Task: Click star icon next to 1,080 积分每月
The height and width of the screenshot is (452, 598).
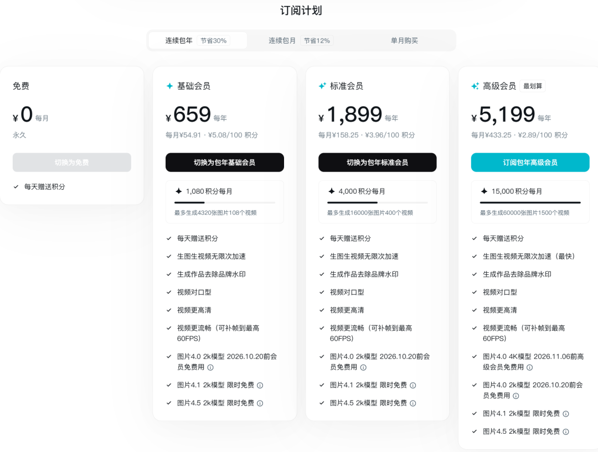Action: pyautogui.click(x=178, y=191)
